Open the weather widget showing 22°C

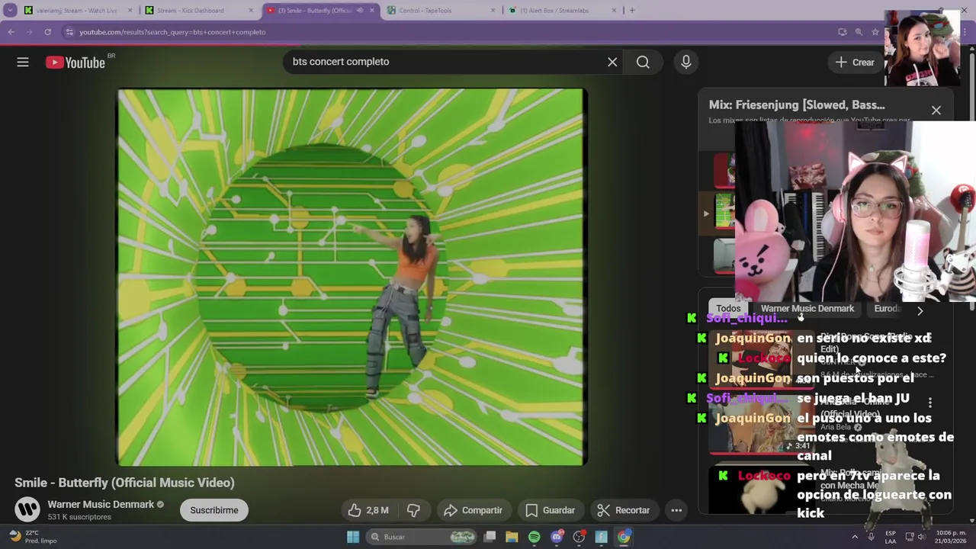32,537
